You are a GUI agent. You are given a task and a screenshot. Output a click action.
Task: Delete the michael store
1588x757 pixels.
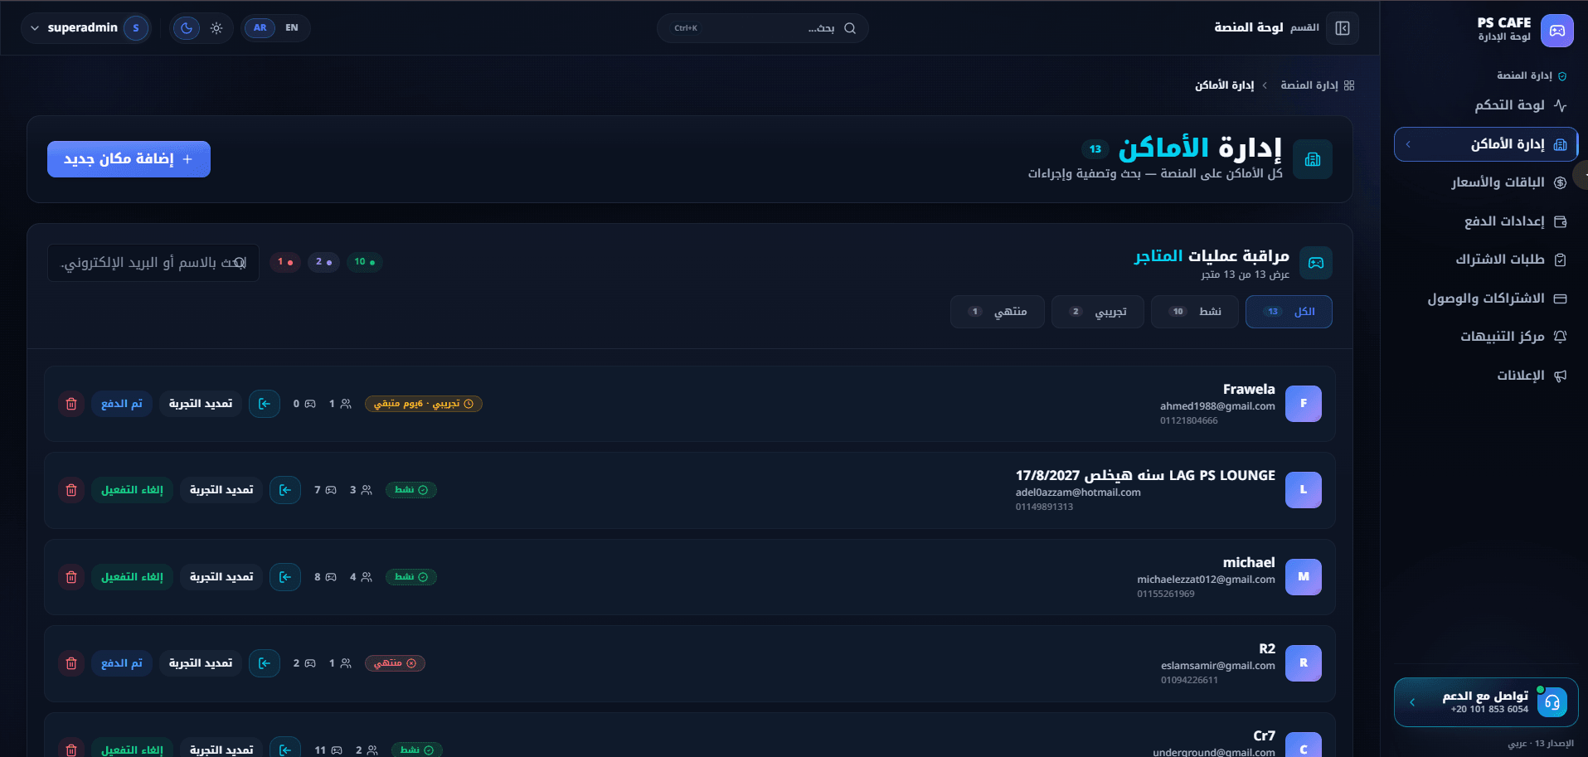[x=71, y=577]
